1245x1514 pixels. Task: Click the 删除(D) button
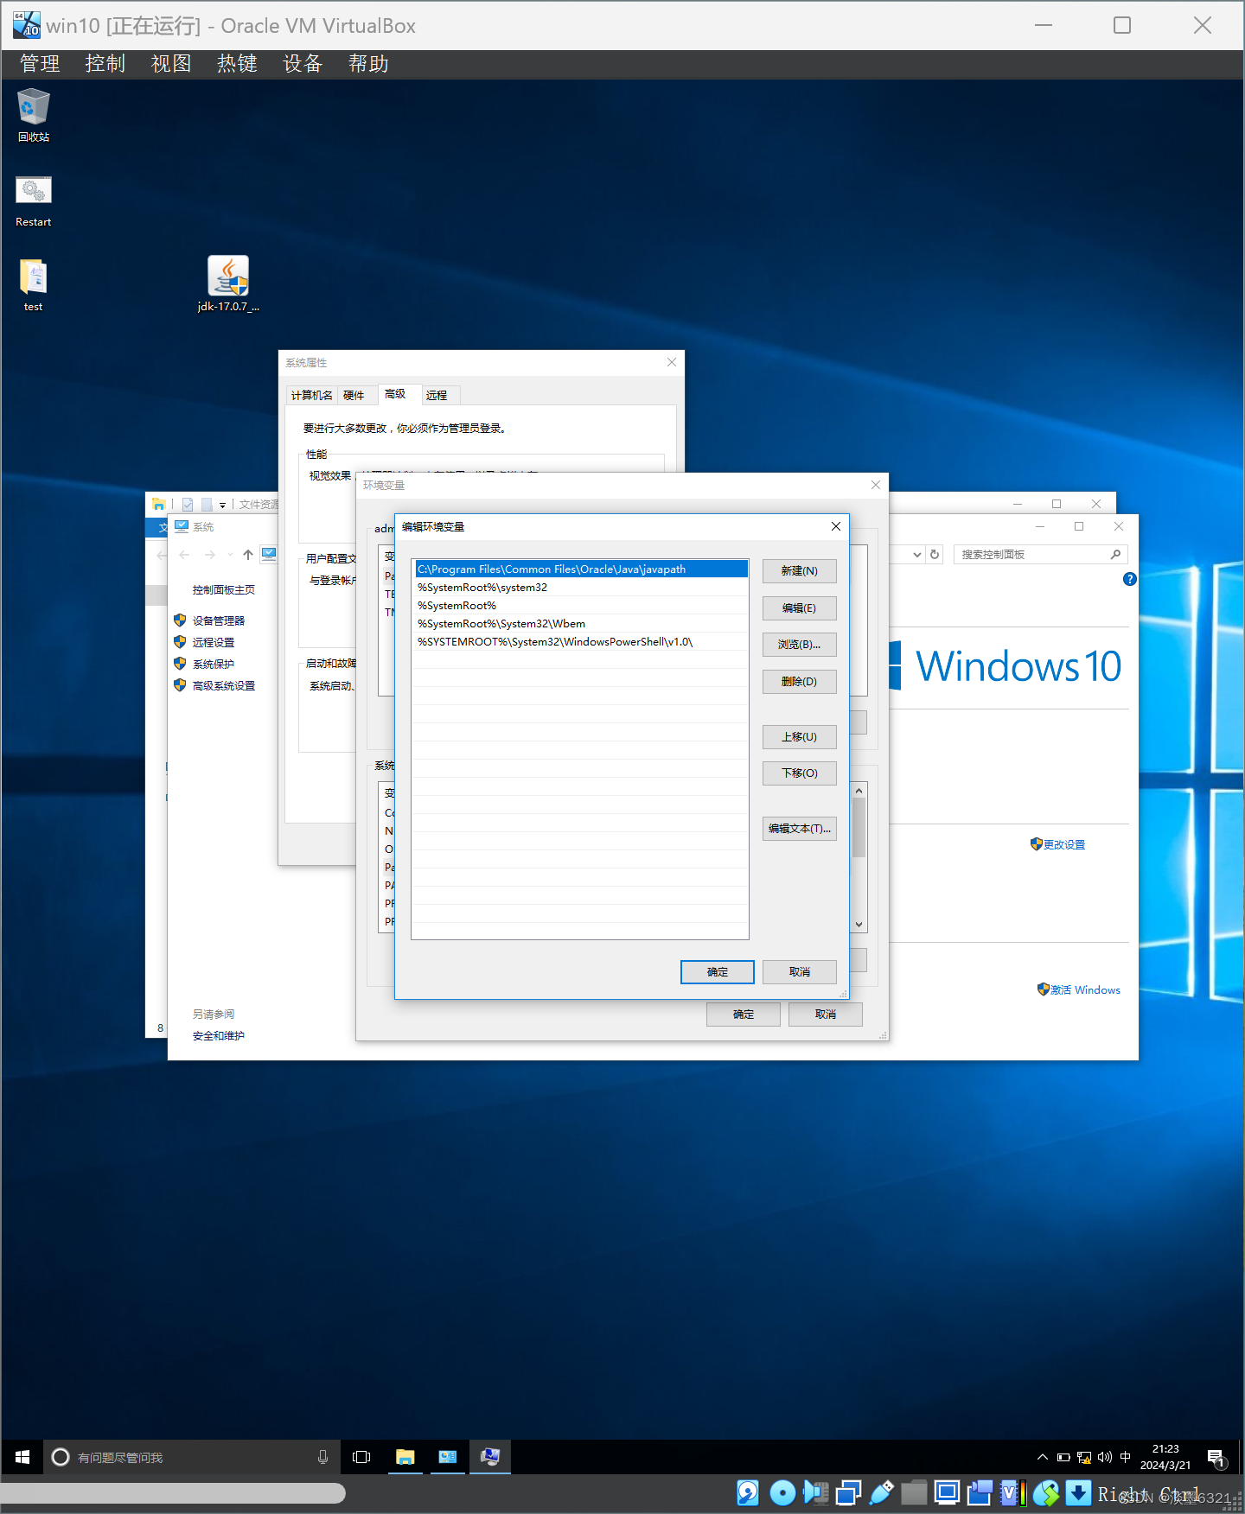[799, 682]
